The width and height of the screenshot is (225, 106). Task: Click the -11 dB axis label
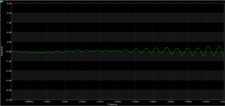coord(8,61)
